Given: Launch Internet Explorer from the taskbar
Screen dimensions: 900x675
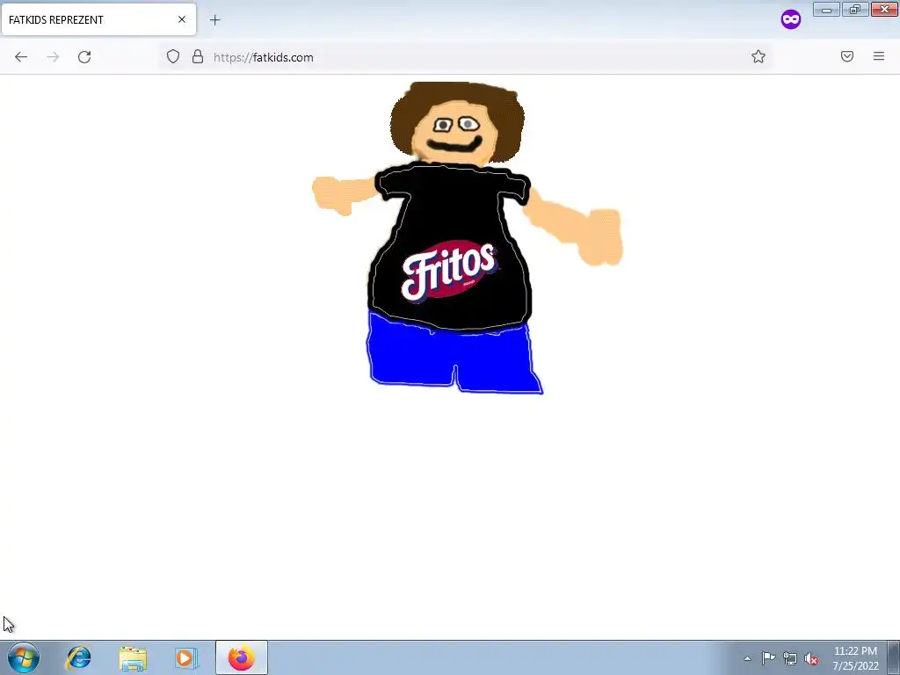Looking at the screenshot, I should click(78, 657).
